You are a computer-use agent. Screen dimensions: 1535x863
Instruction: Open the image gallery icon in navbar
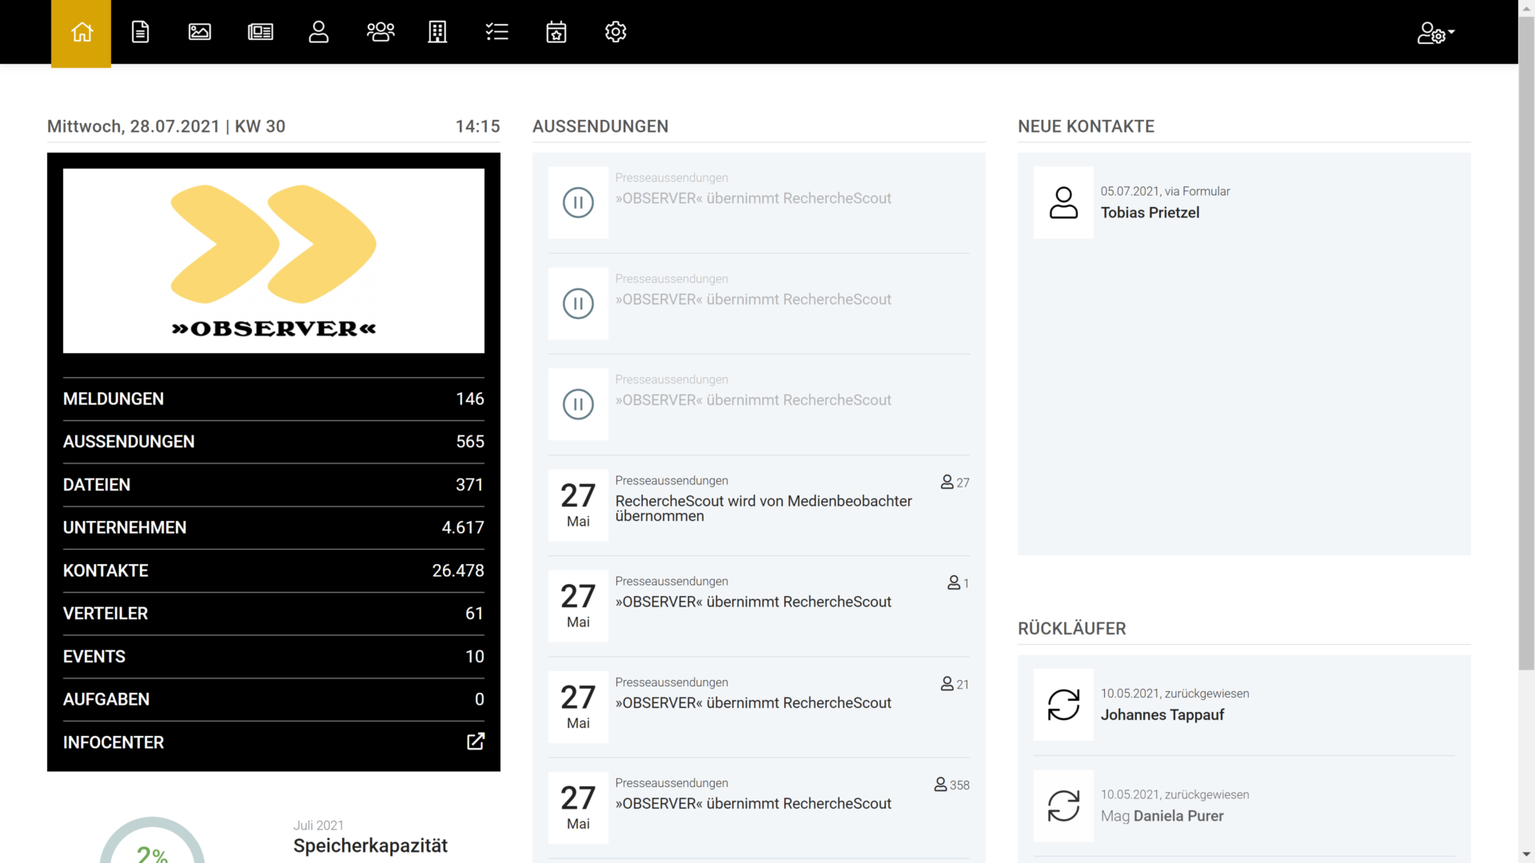coord(200,32)
